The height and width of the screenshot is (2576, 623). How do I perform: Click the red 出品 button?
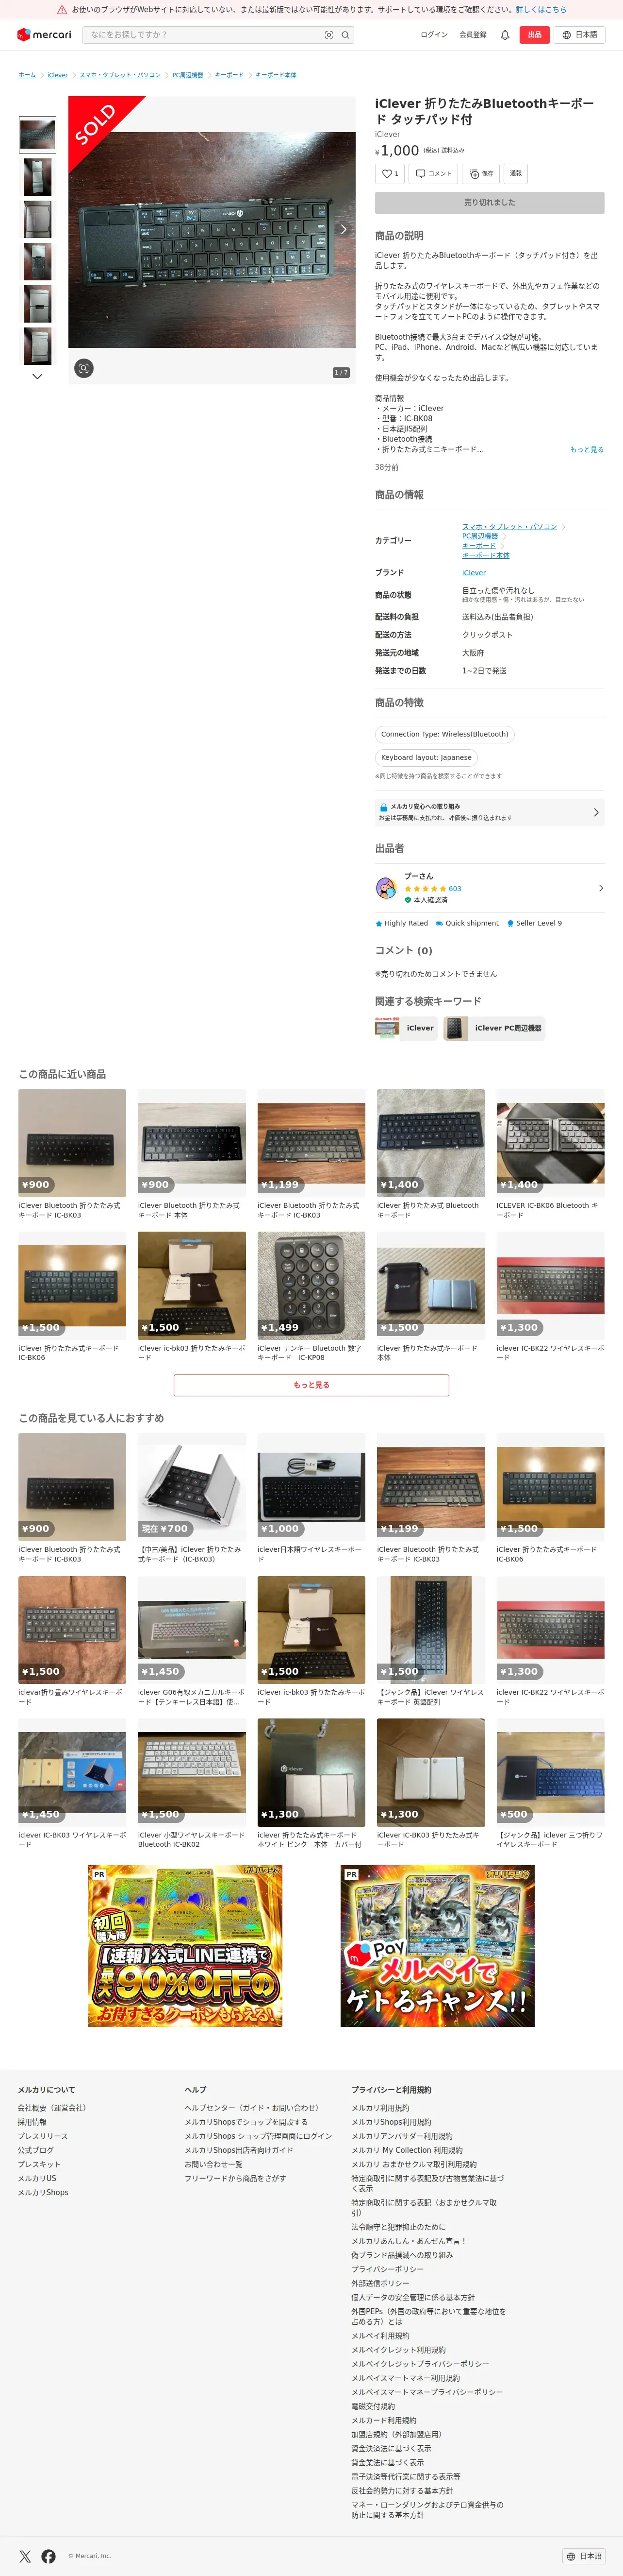click(534, 35)
